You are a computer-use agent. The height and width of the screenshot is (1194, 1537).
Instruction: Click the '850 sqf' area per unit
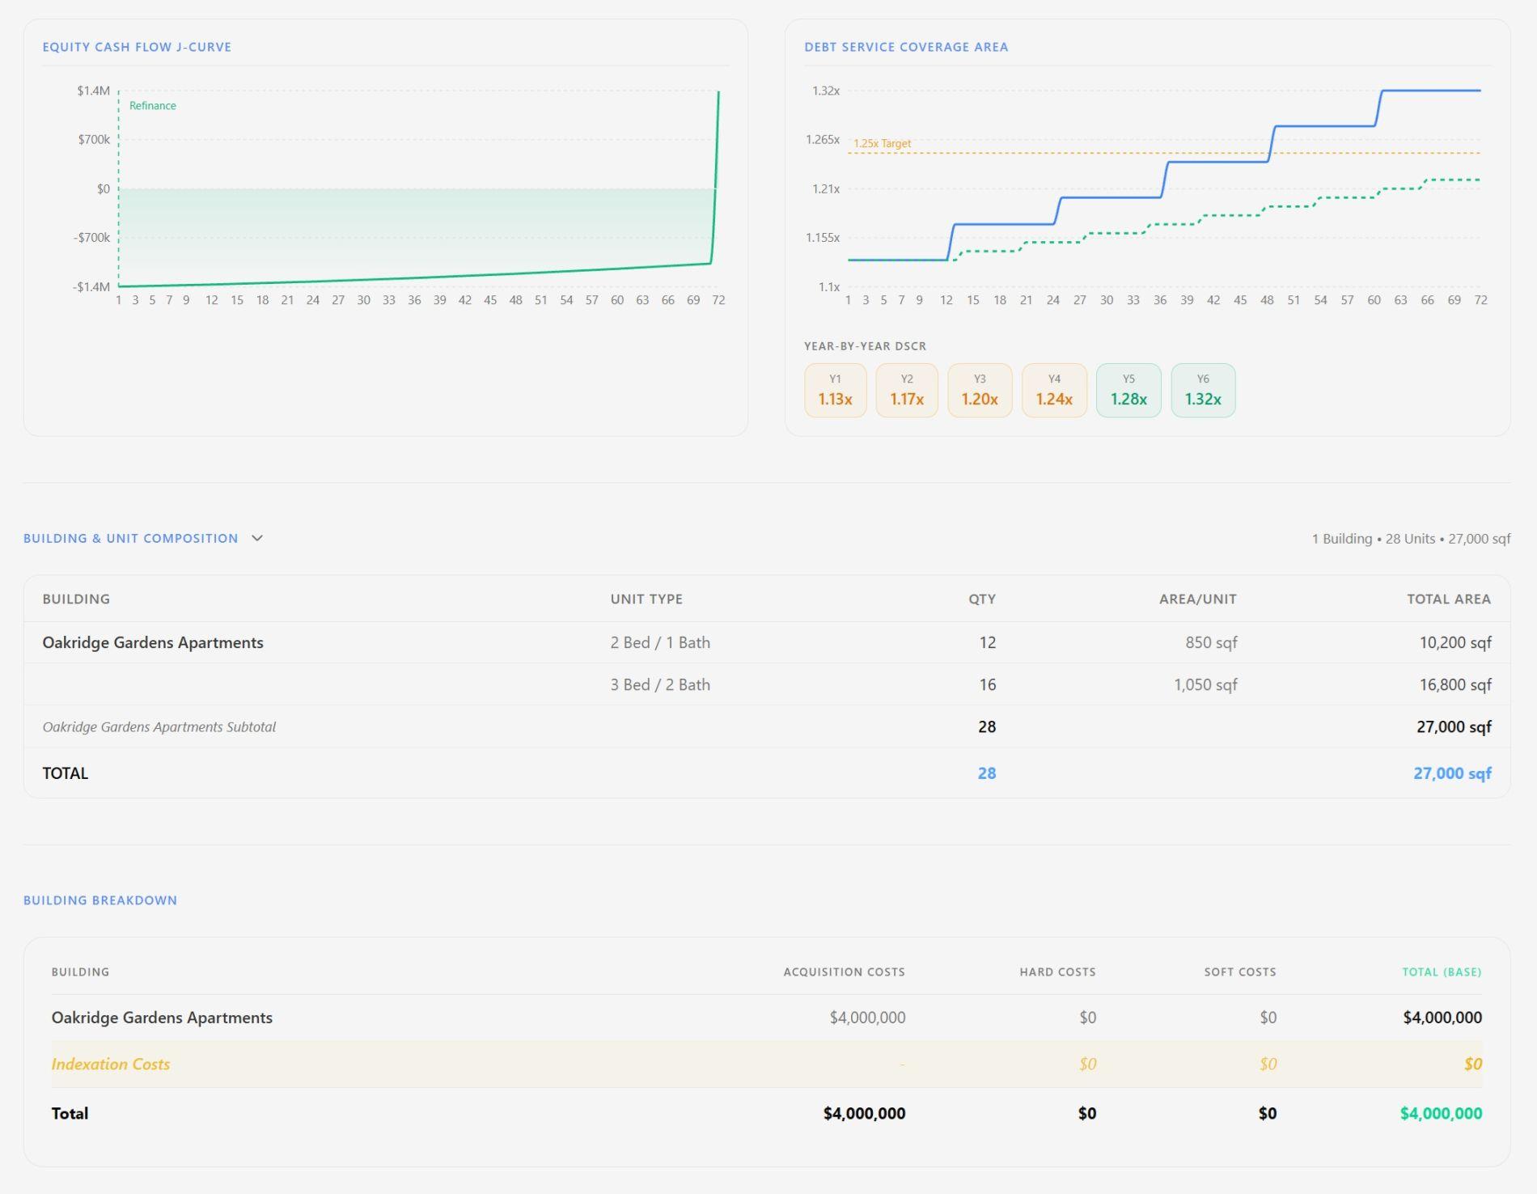[1211, 642]
